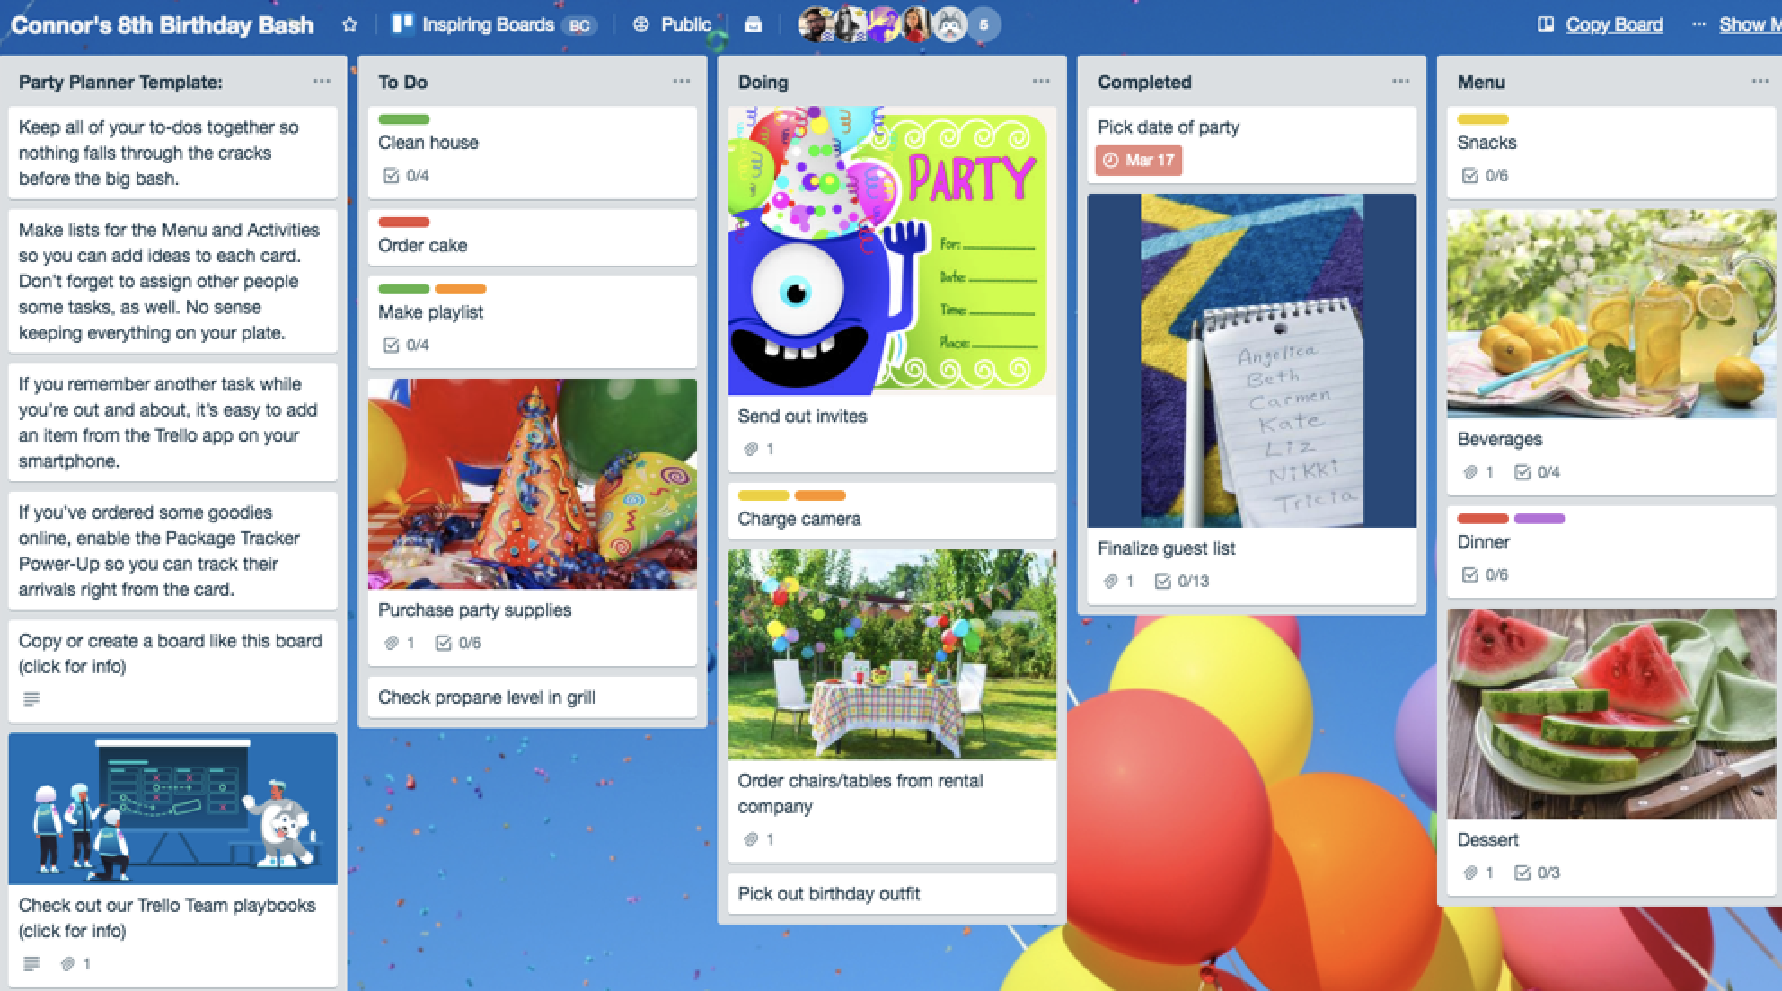Click the globe Public visibility icon
The height and width of the screenshot is (991, 1782).
[640, 25]
